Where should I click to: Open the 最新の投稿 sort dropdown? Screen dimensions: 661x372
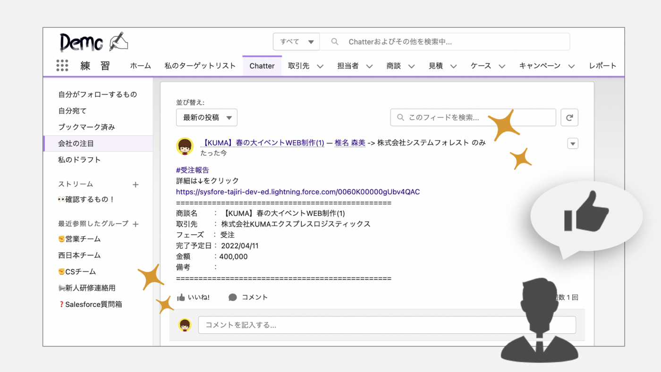[207, 118]
